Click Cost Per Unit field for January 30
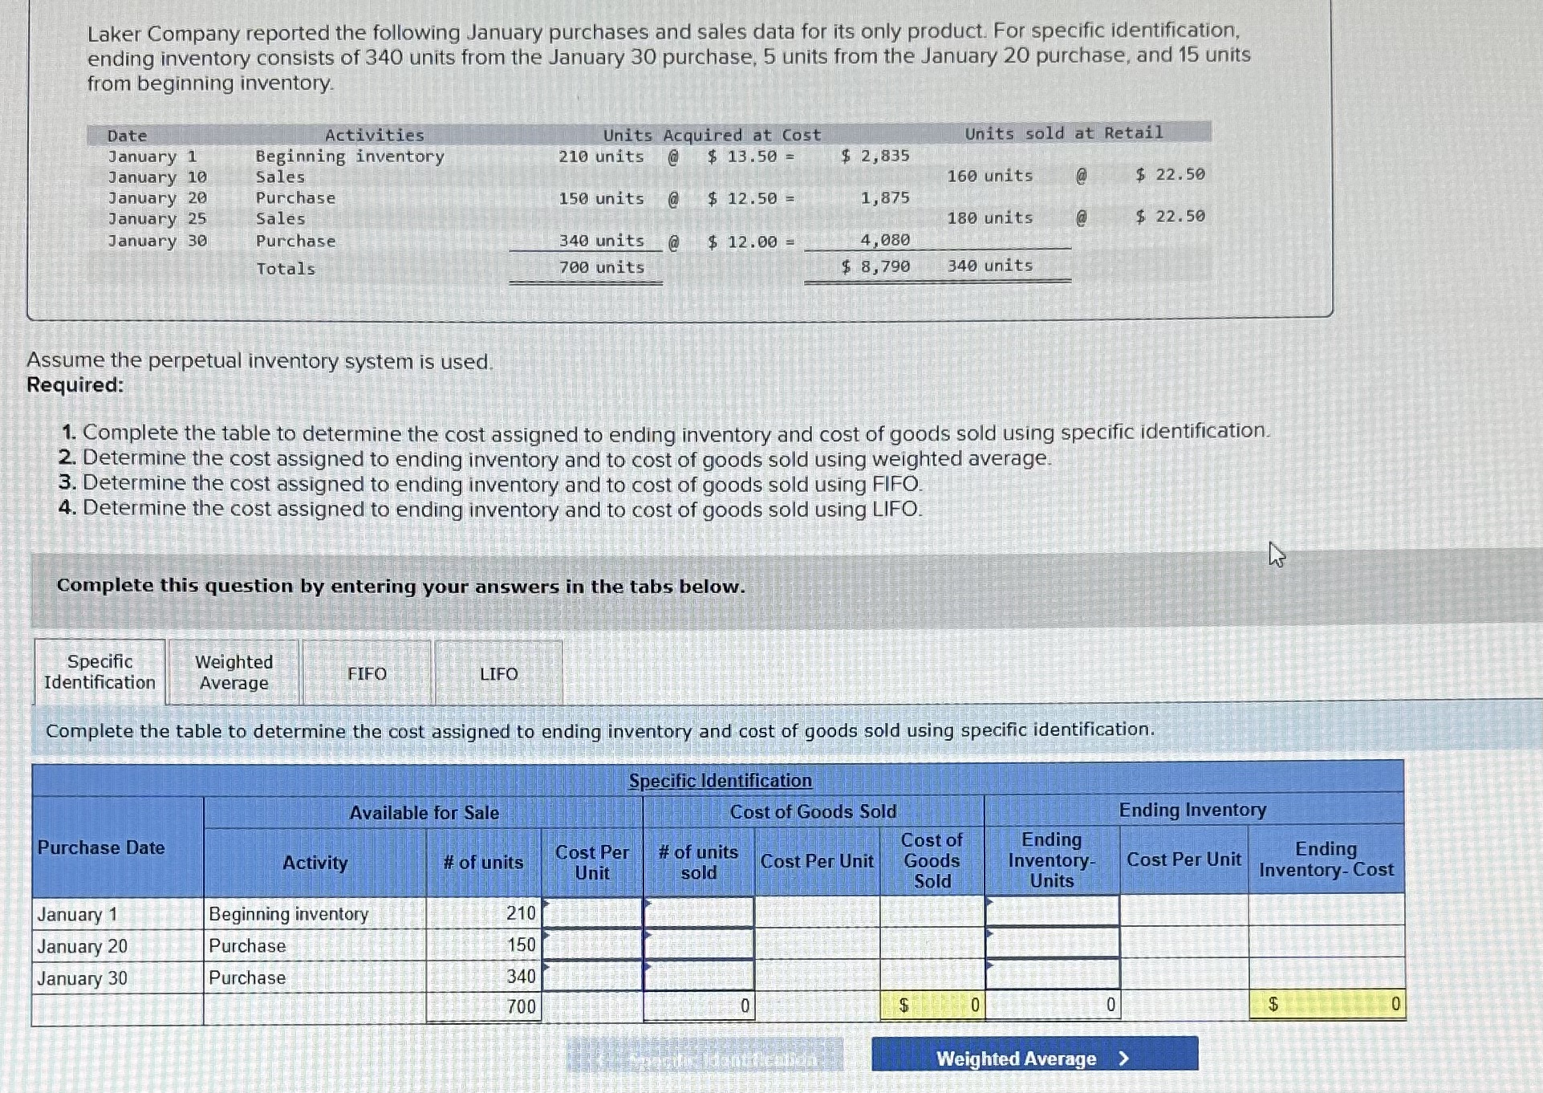The image size is (1543, 1093). pos(593,976)
